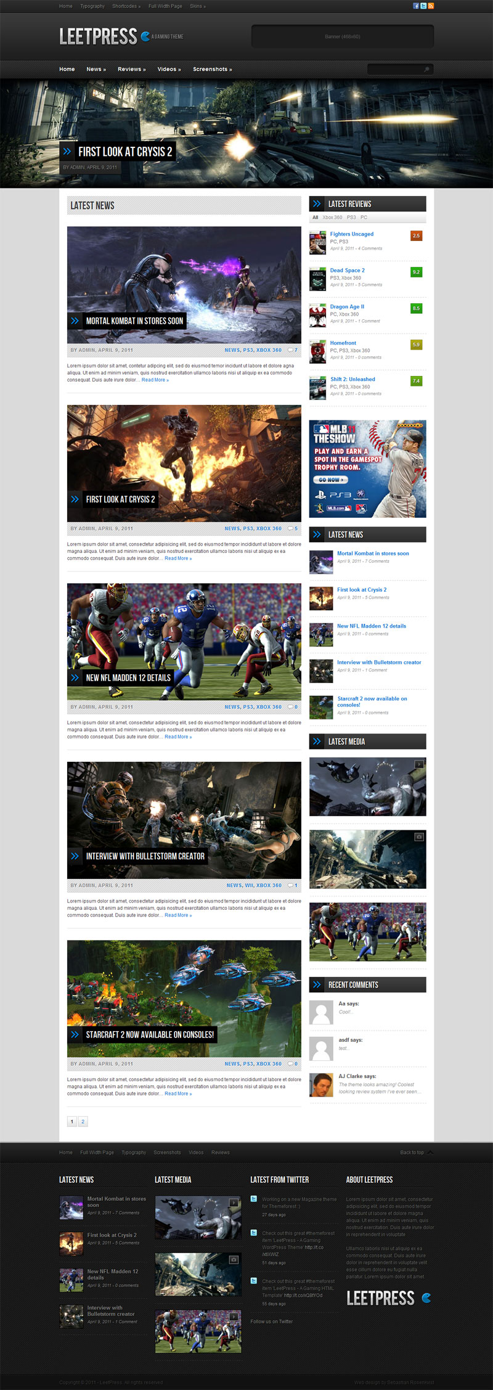Go to Home in the main navigation
The height and width of the screenshot is (1390, 493).
point(67,69)
